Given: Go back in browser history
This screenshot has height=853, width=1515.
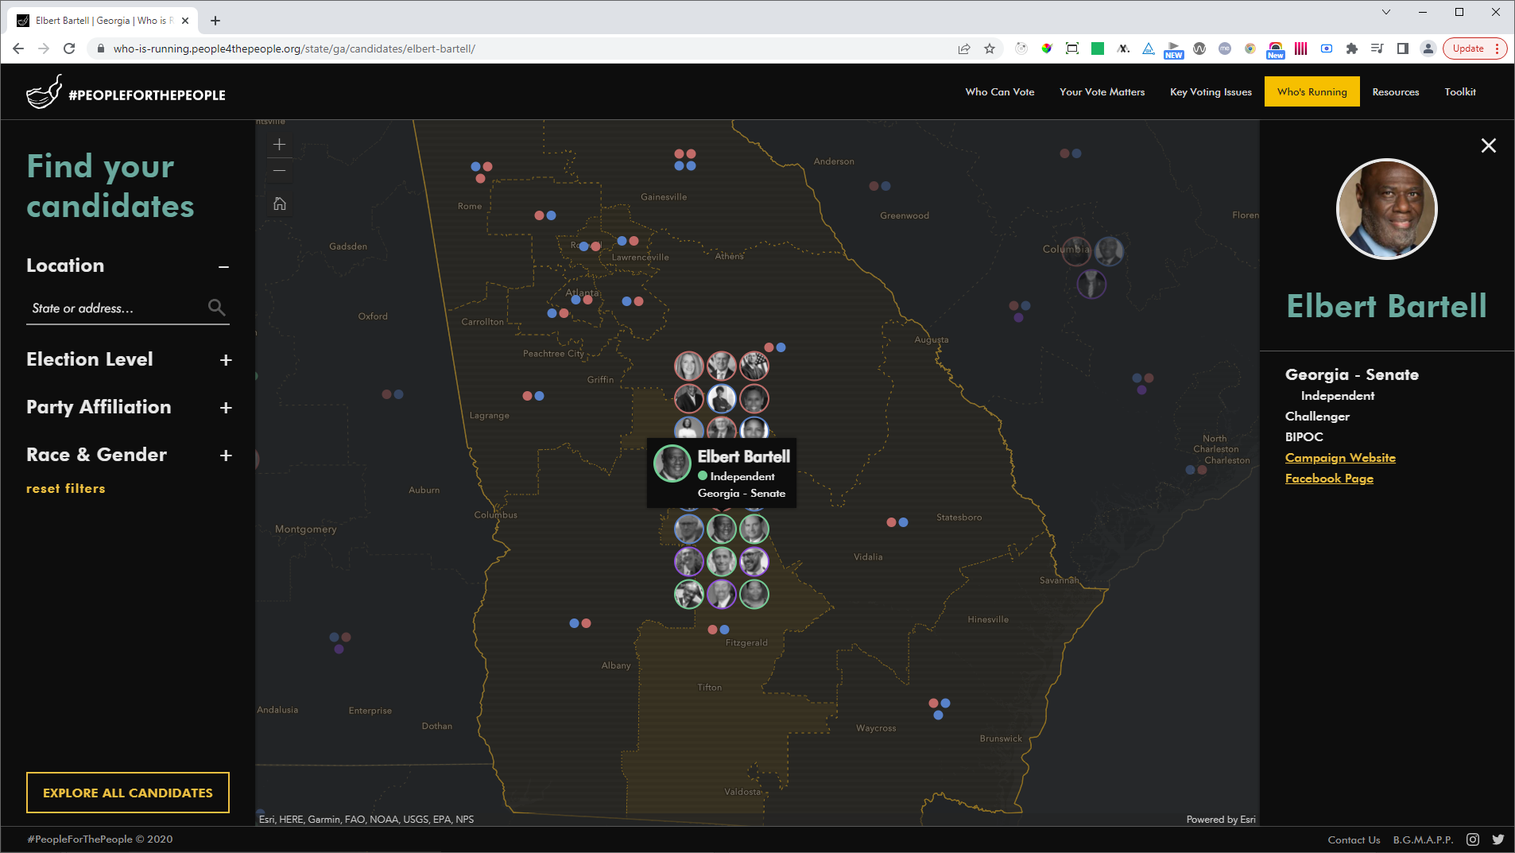Looking at the screenshot, I should [18, 48].
